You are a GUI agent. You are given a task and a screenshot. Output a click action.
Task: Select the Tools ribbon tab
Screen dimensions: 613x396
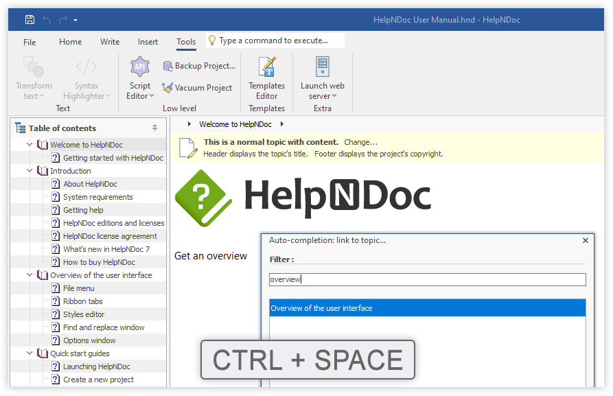[x=186, y=42]
